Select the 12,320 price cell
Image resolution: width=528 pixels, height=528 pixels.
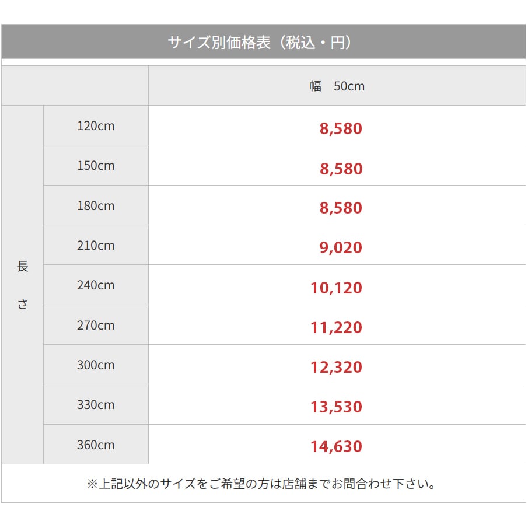coord(336,368)
